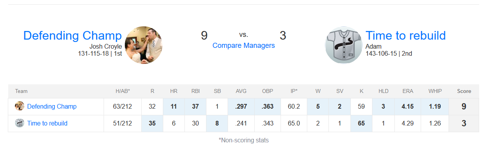Screen dimensions: 487x151
Task: Click Time to rebuild's 8 stolen bases cell
Action: pyautogui.click(x=217, y=123)
